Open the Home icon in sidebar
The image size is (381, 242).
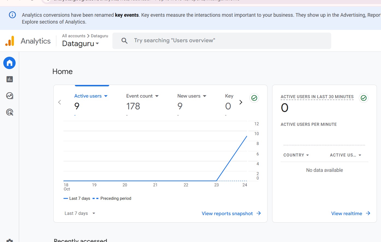pyautogui.click(x=10, y=63)
